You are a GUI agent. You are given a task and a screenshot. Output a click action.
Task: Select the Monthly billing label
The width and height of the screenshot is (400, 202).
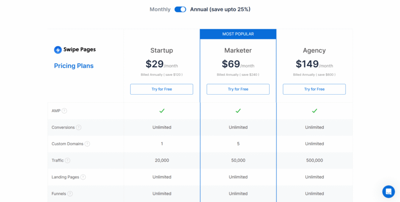[x=160, y=9]
